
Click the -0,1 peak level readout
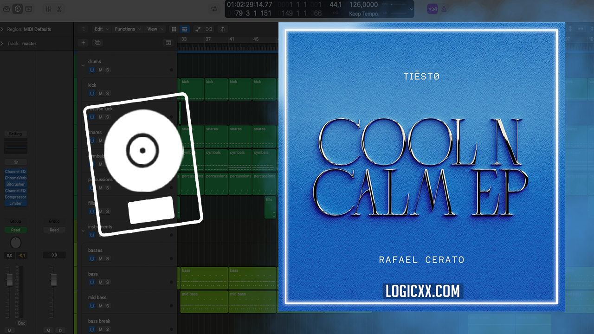[21, 255]
